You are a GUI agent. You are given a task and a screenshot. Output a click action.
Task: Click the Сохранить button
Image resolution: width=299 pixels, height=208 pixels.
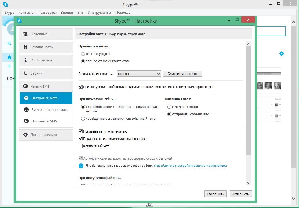point(215,194)
